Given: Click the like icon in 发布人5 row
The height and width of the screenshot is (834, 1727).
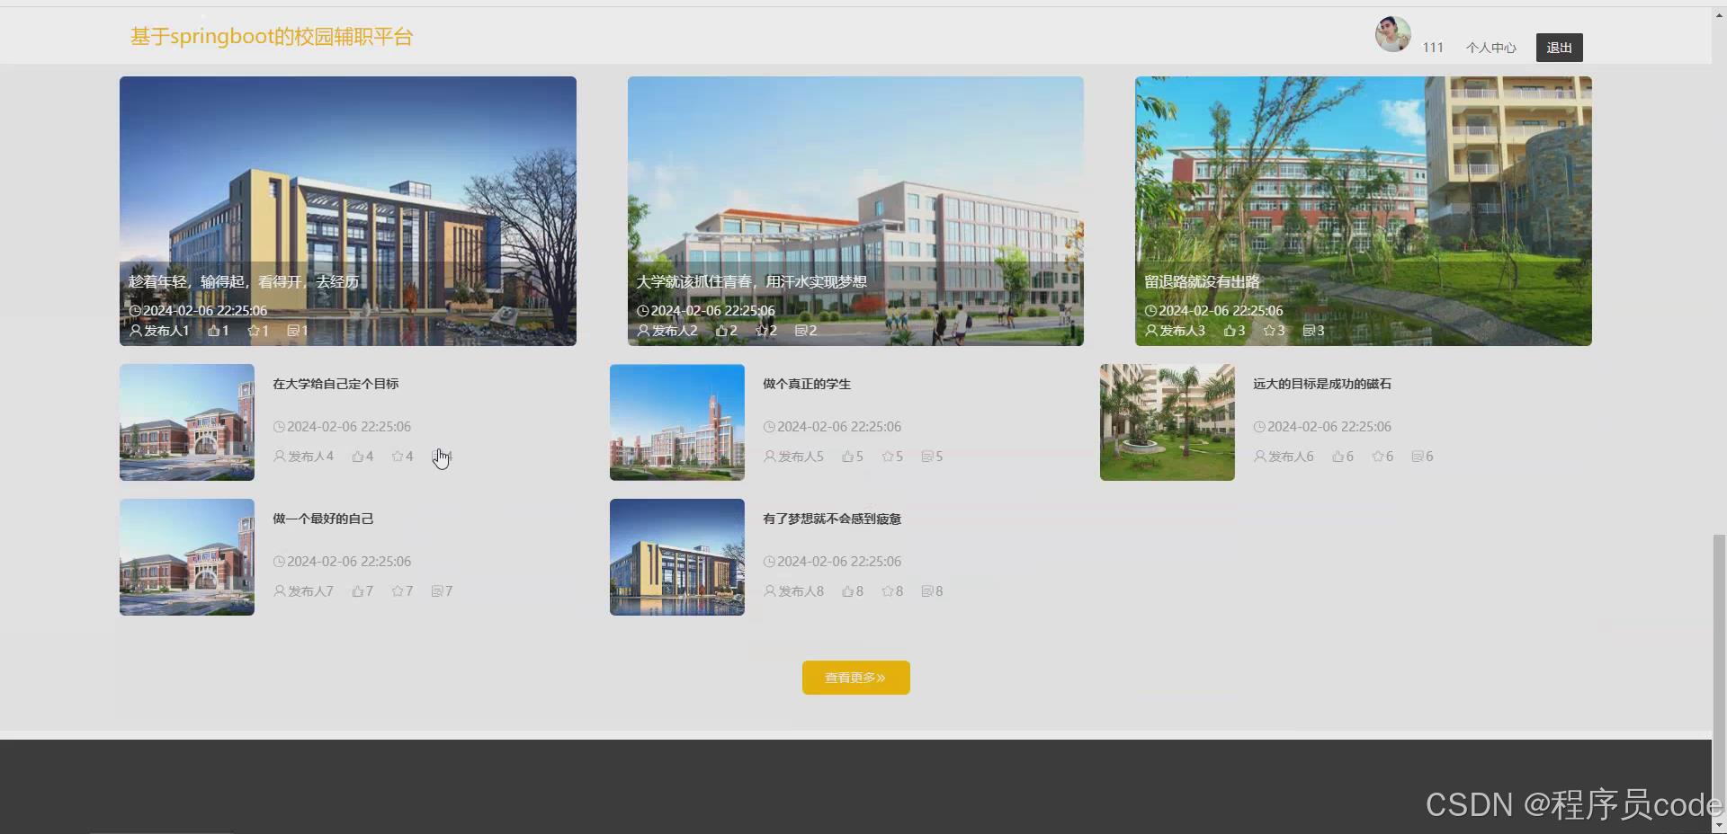Looking at the screenshot, I should [847, 457].
